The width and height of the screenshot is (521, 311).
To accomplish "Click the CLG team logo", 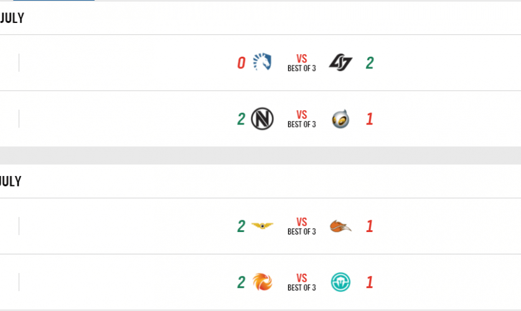I will pyautogui.click(x=340, y=63).
